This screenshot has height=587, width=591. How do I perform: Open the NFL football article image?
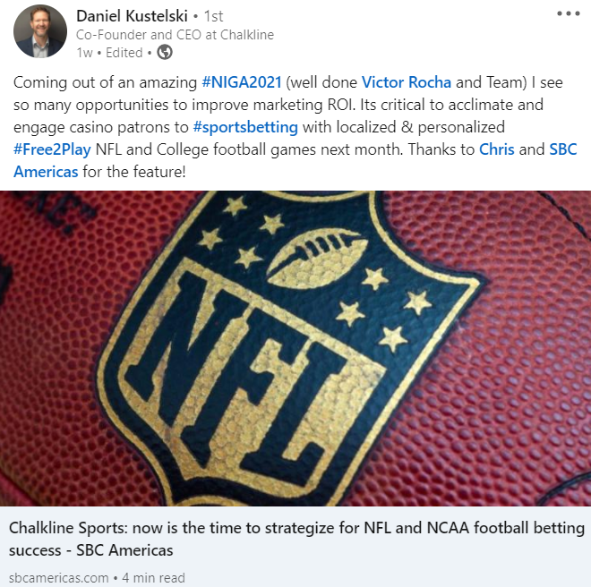pyautogui.click(x=295, y=348)
